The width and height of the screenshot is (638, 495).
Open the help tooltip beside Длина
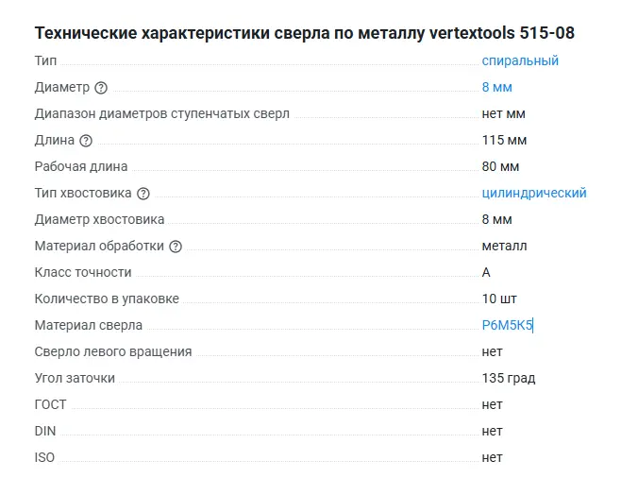pos(86,141)
